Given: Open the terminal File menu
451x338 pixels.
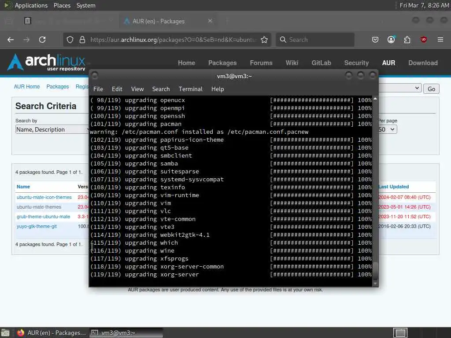Looking at the screenshot, I should coord(98,89).
